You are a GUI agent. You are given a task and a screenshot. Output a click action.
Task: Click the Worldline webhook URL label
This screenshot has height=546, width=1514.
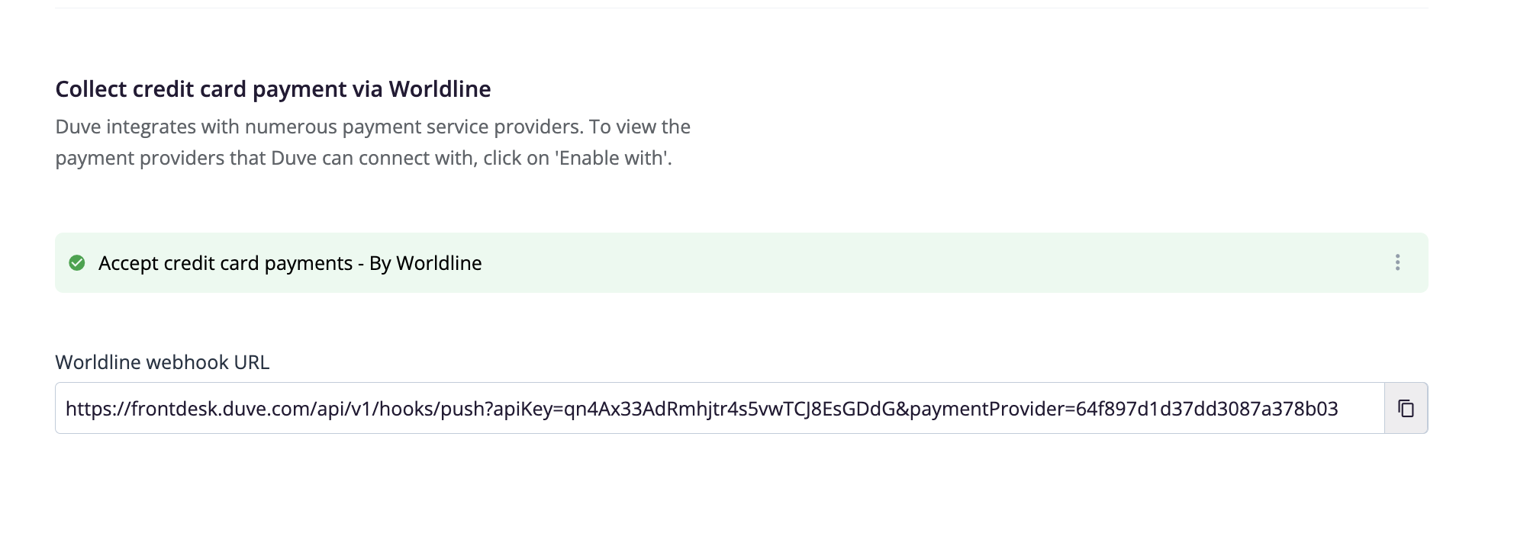(x=163, y=362)
